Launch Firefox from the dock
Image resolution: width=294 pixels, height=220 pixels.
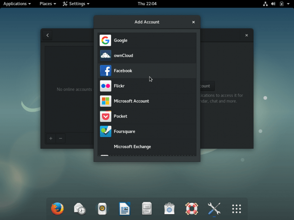[57, 209]
